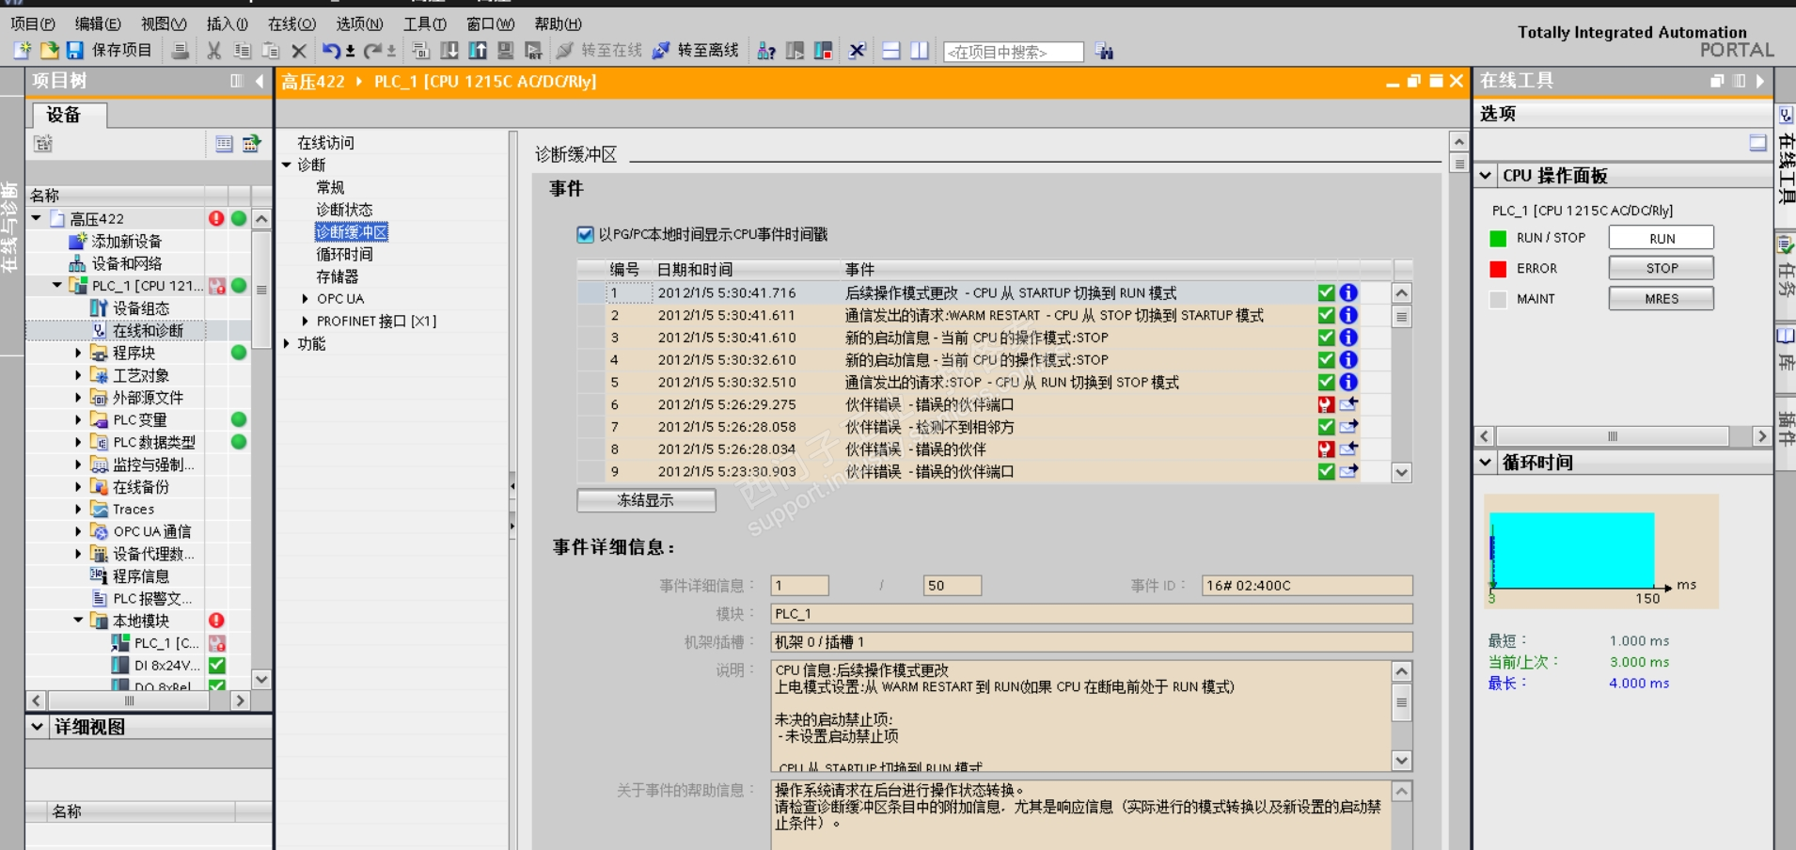Open the 在线(O) menu
1796x850 pixels.
[x=291, y=24]
